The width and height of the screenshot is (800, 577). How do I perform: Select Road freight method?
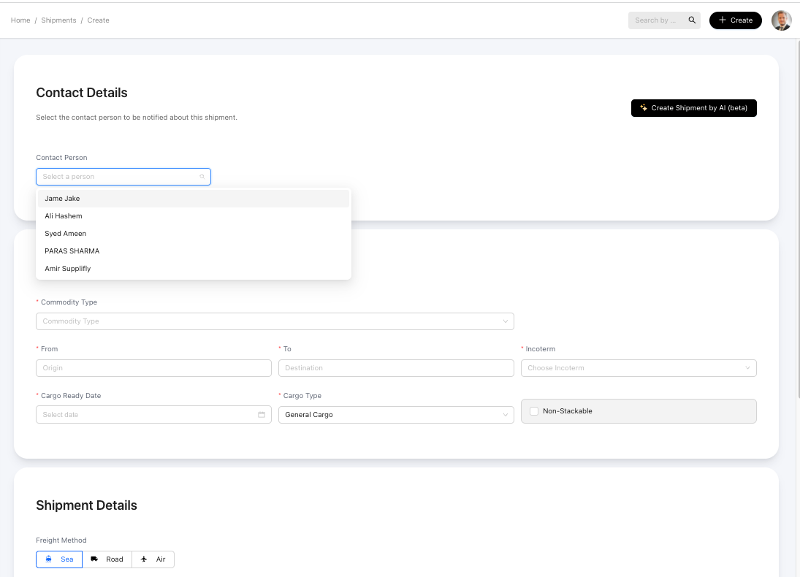pos(107,559)
